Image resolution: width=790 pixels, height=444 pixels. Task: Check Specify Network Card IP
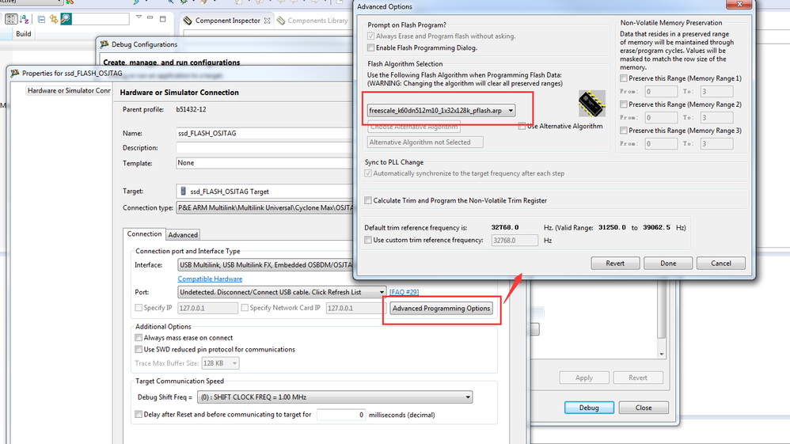tap(245, 307)
